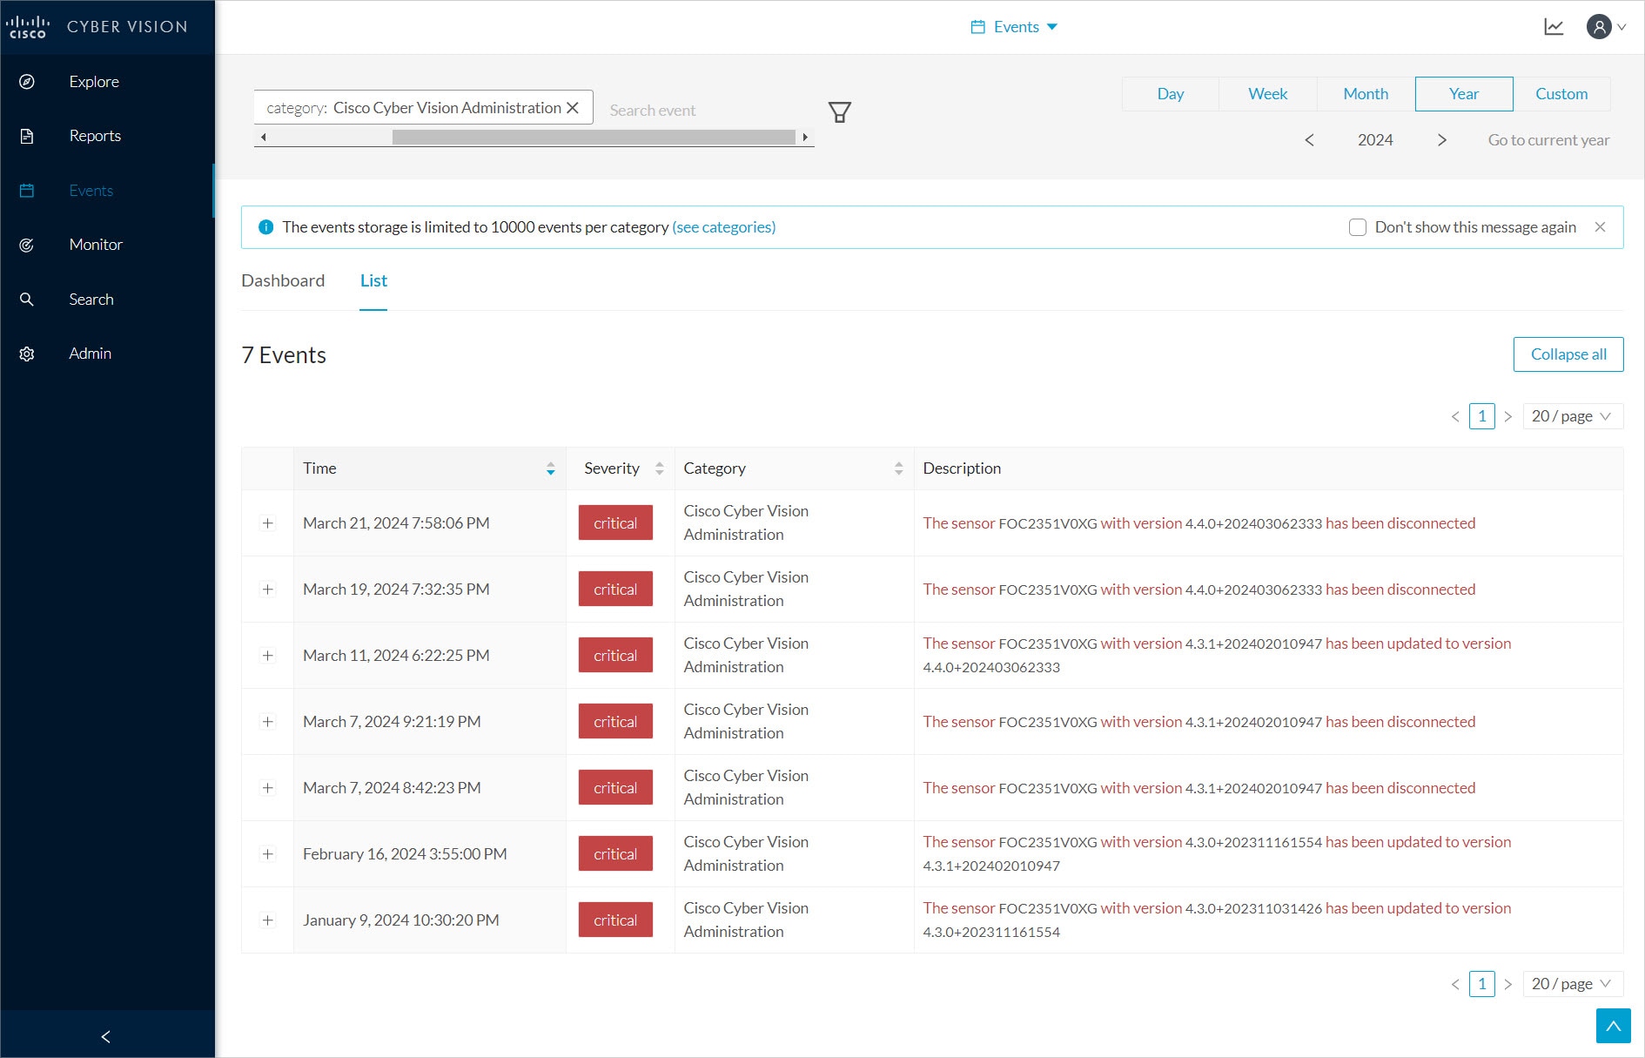
Task: Open the statistics chart icon
Action: pos(1554,27)
